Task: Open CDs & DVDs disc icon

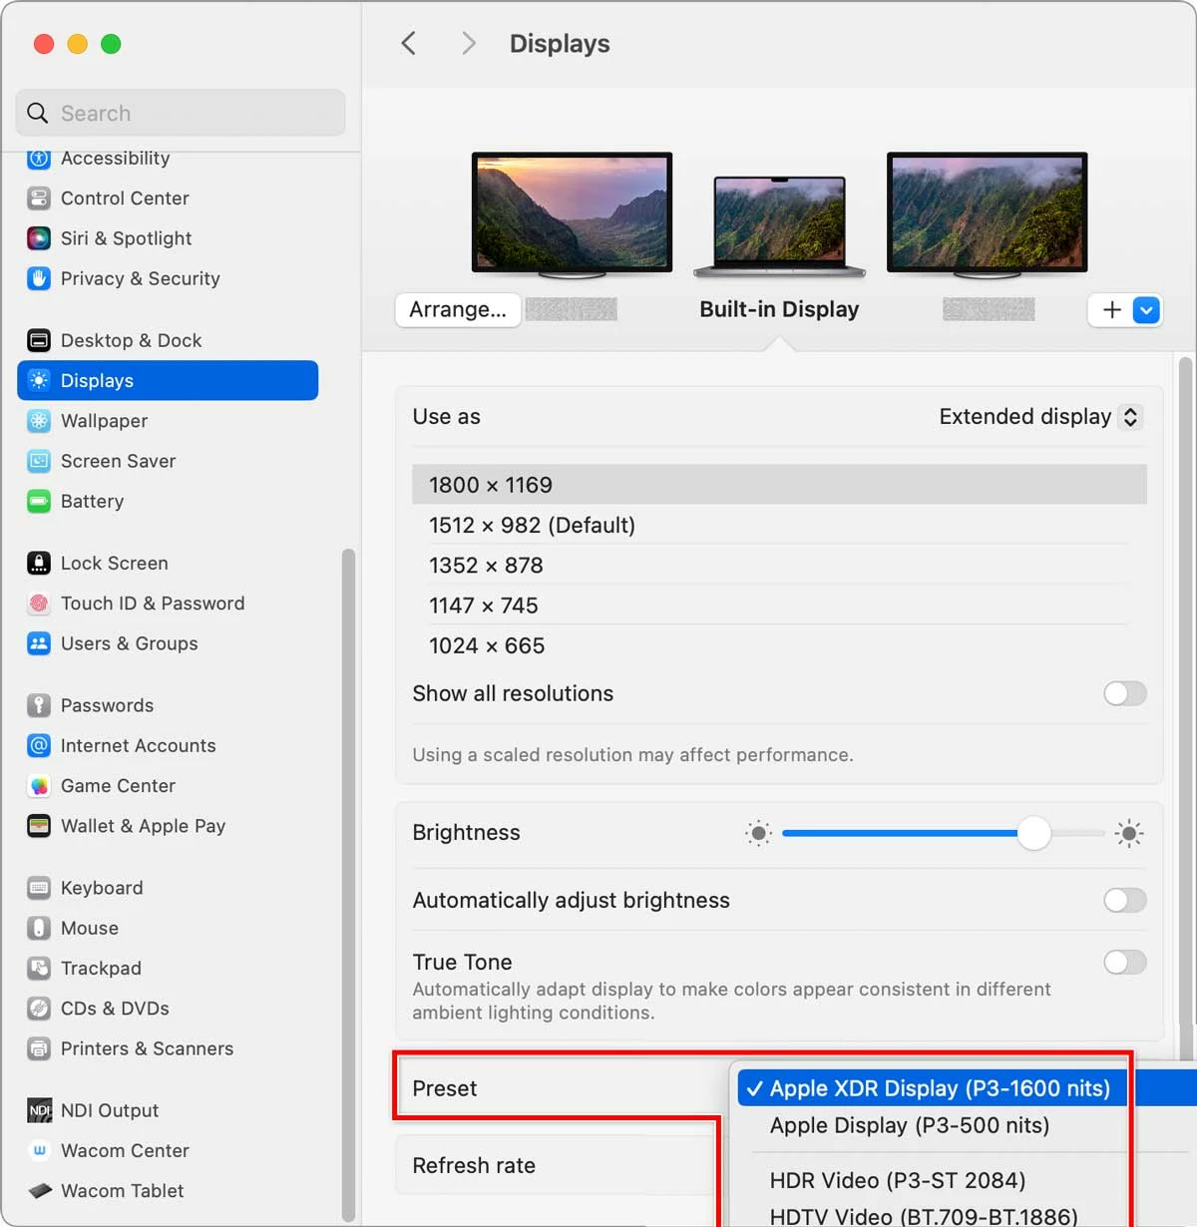Action: coord(39,1008)
